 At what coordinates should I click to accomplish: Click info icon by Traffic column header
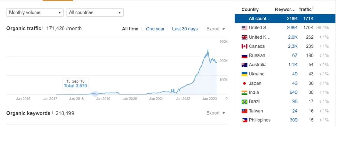point(313,8)
